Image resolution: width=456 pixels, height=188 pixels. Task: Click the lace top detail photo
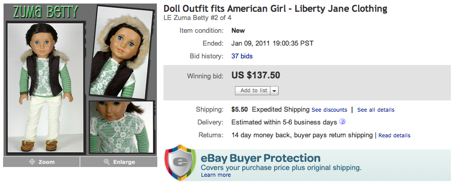point(121,127)
